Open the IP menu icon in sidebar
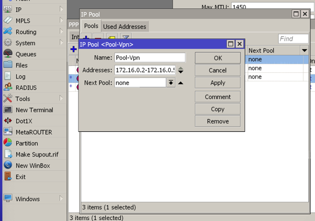Screen dimensions: 315x221 click(8, 9)
